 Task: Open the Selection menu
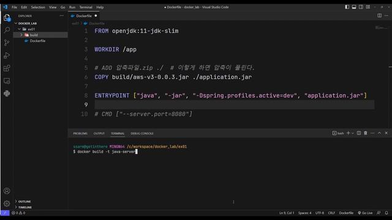point(38,7)
